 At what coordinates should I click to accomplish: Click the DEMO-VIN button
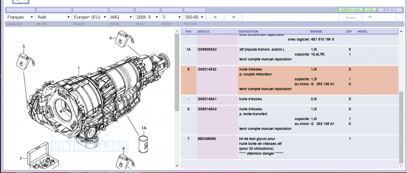click(x=350, y=10)
